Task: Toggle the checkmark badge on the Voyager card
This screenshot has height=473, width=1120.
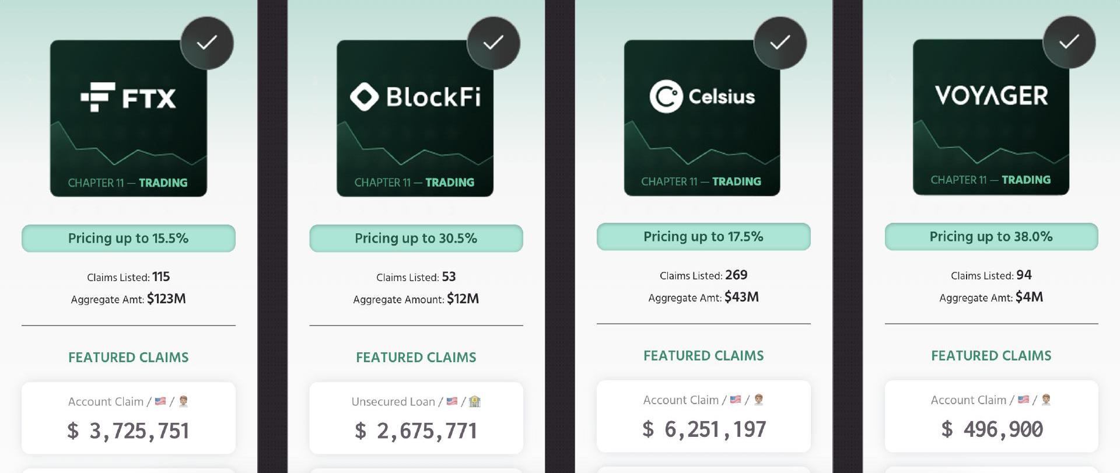Action: click(1069, 42)
